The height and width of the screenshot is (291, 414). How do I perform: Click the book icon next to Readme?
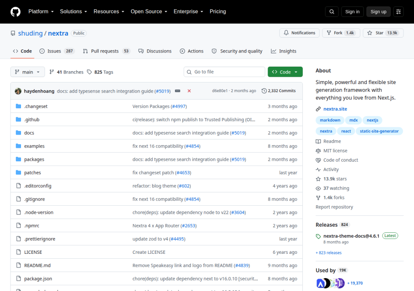coord(318,141)
